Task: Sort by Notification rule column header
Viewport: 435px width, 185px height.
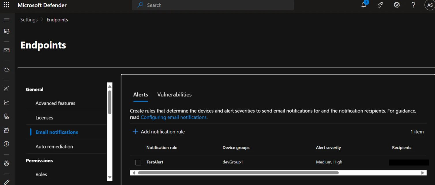Action: (162, 147)
